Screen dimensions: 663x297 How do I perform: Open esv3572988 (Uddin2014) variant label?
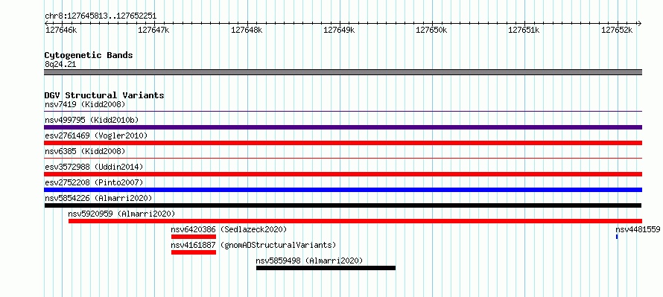click(94, 167)
